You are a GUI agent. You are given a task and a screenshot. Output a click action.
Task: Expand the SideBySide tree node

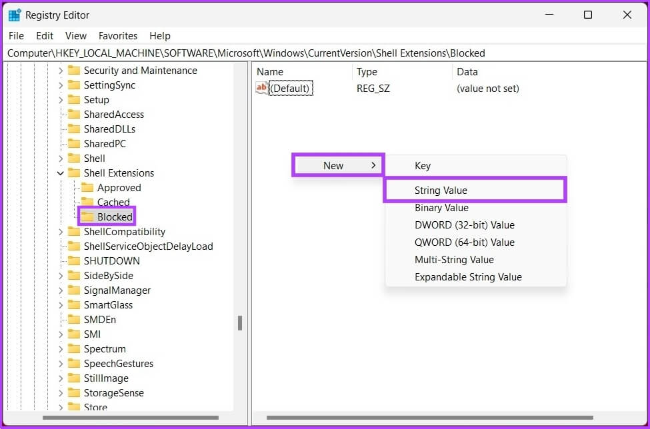[x=61, y=275]
